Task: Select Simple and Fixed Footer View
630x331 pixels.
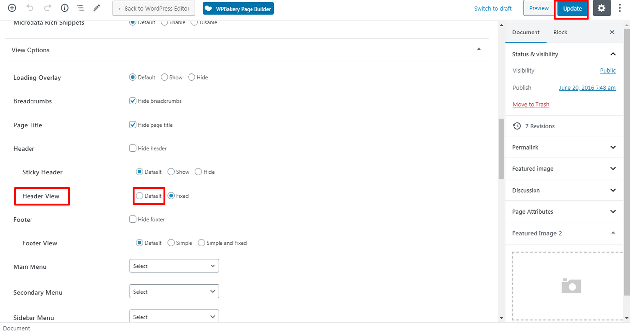Action: (x=202, y=243)
